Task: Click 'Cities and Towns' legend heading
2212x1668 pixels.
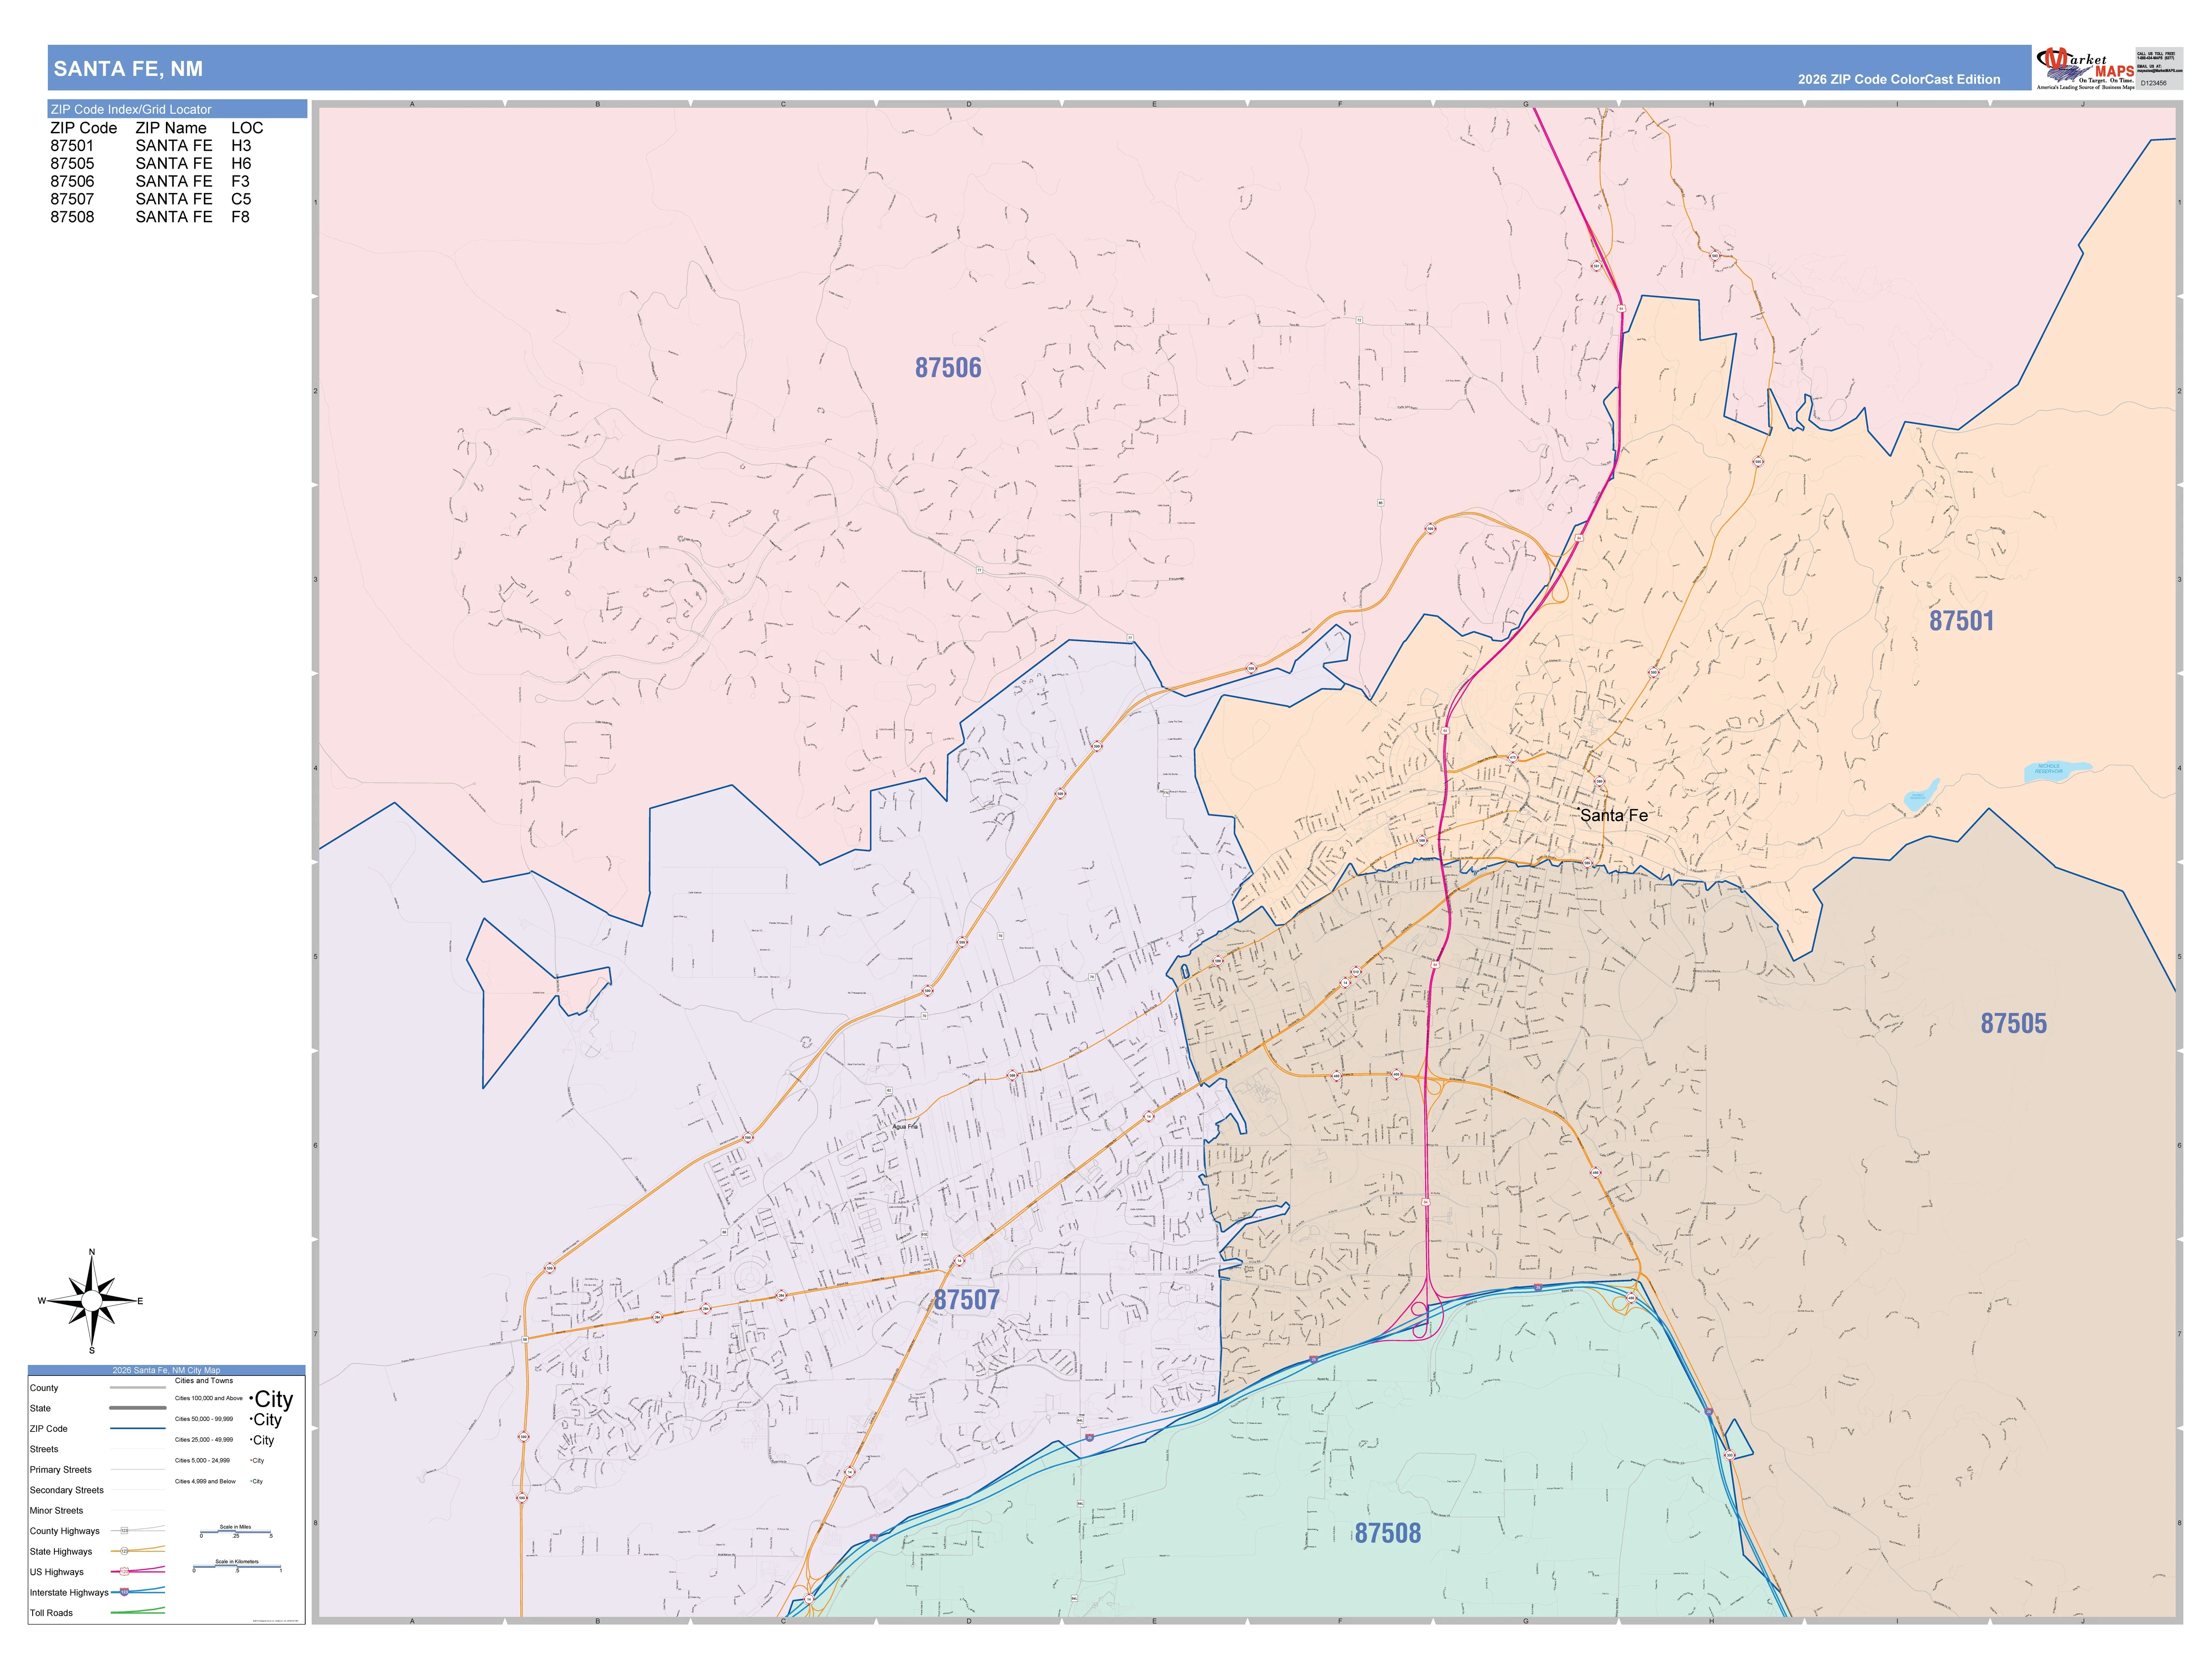Action: [x=204, y=1380]
